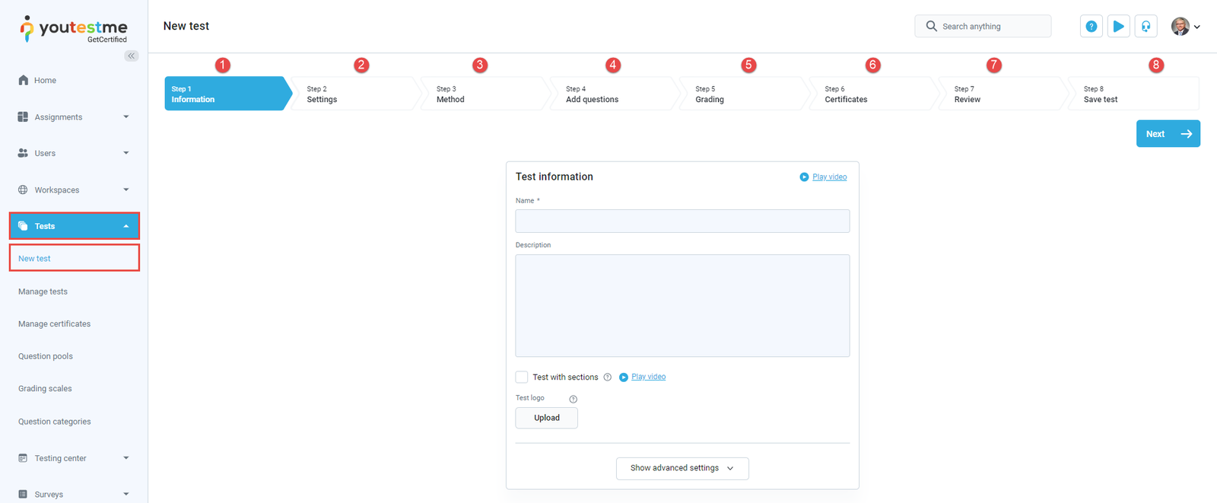Viewport: 1217px width, 503px height.
Task: Click the support headset icon
Action: point(1146,27)
